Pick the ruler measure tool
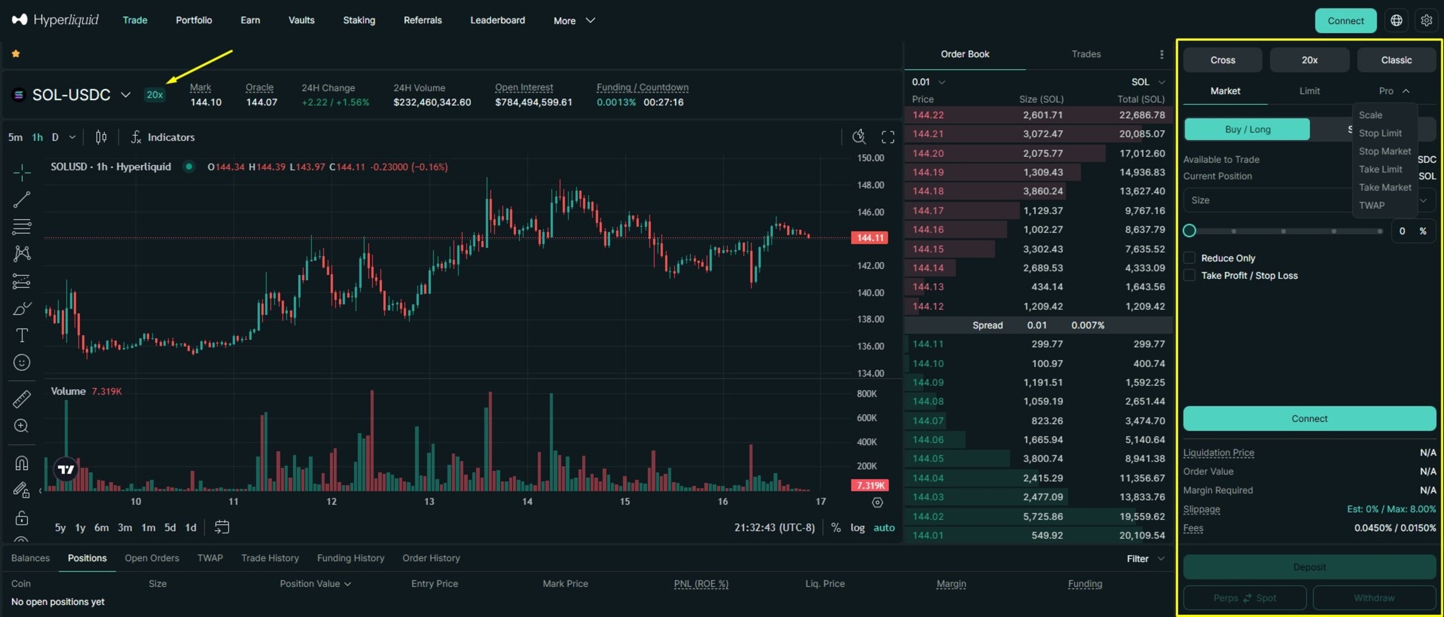 pyautogui.click(x=22, y=399)
